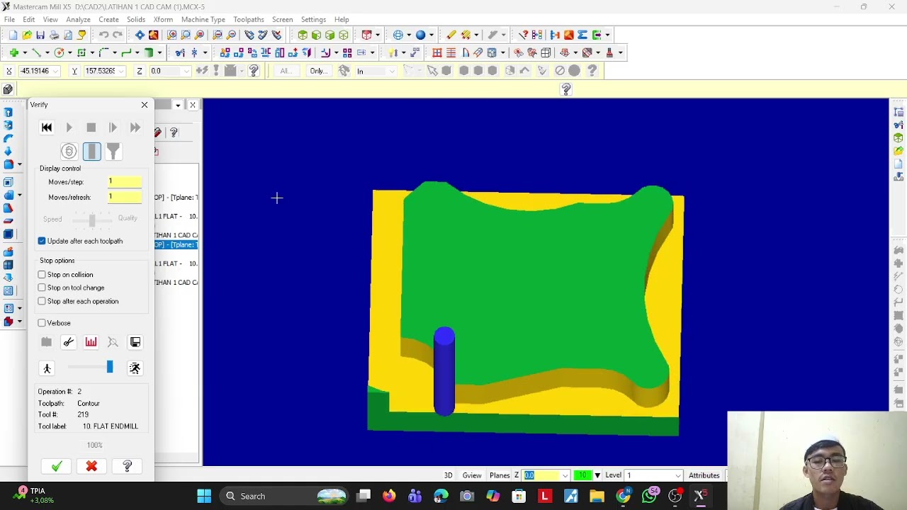Image resolution: width=907 pixels, height=510 pixels.
Task: Open the measure chart icon in Verify
Action: click(x=91, y=342)
